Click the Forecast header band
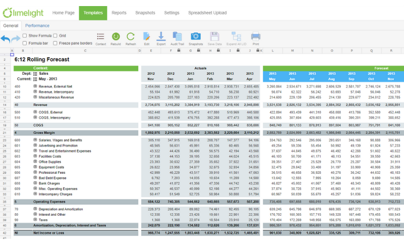The width and height of the screenshot is (404, 243). point(333,68)
